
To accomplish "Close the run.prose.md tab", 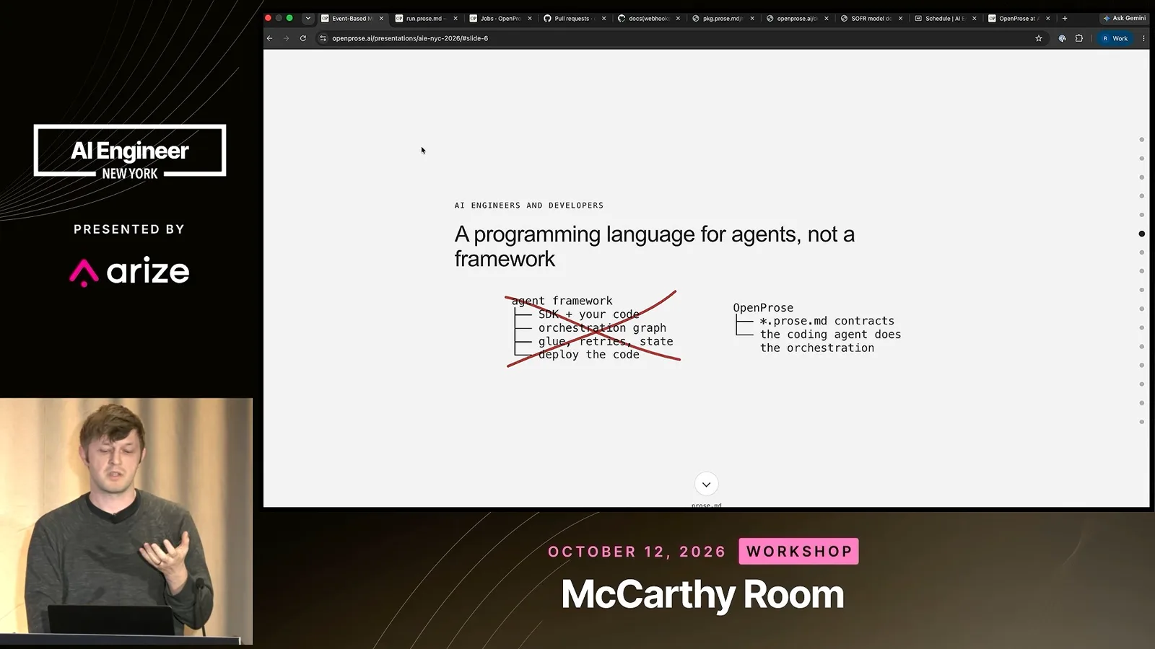I will click(x=456, y=18).
